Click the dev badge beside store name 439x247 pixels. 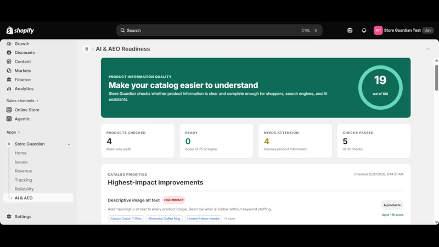coord(428,30)
